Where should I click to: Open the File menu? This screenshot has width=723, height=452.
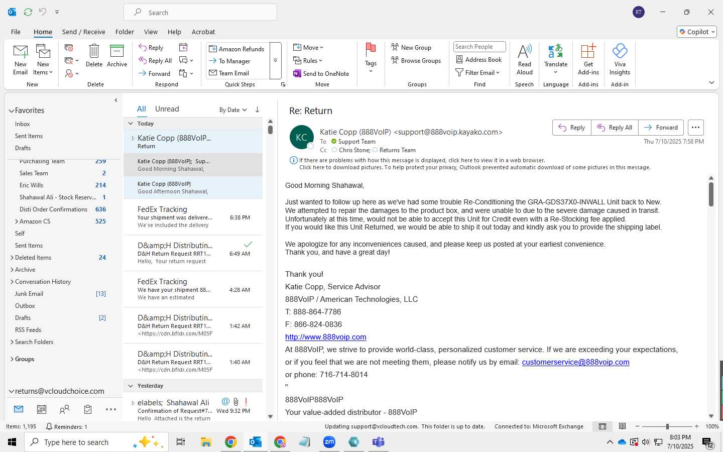16,32
